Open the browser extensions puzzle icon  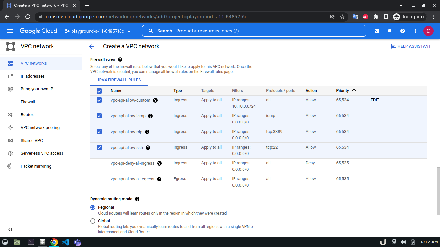coord(376,17)
